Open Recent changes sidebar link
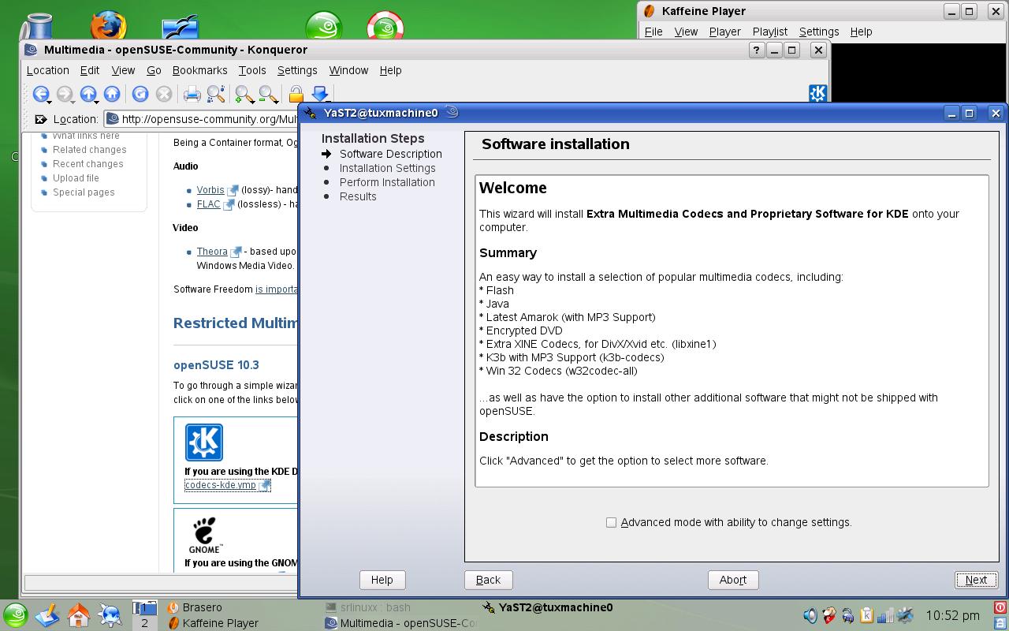The height and width of the screenshot is (631, 1009). point(88,164)
